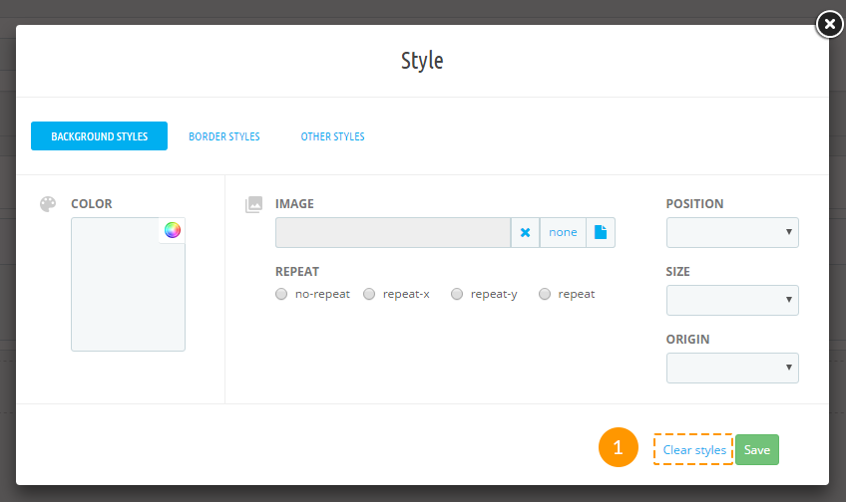Switch to Border Styles tab
Screen dimensions: 846x502
[223, 136]
